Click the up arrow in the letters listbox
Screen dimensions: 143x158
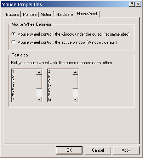tap(75, 72)
